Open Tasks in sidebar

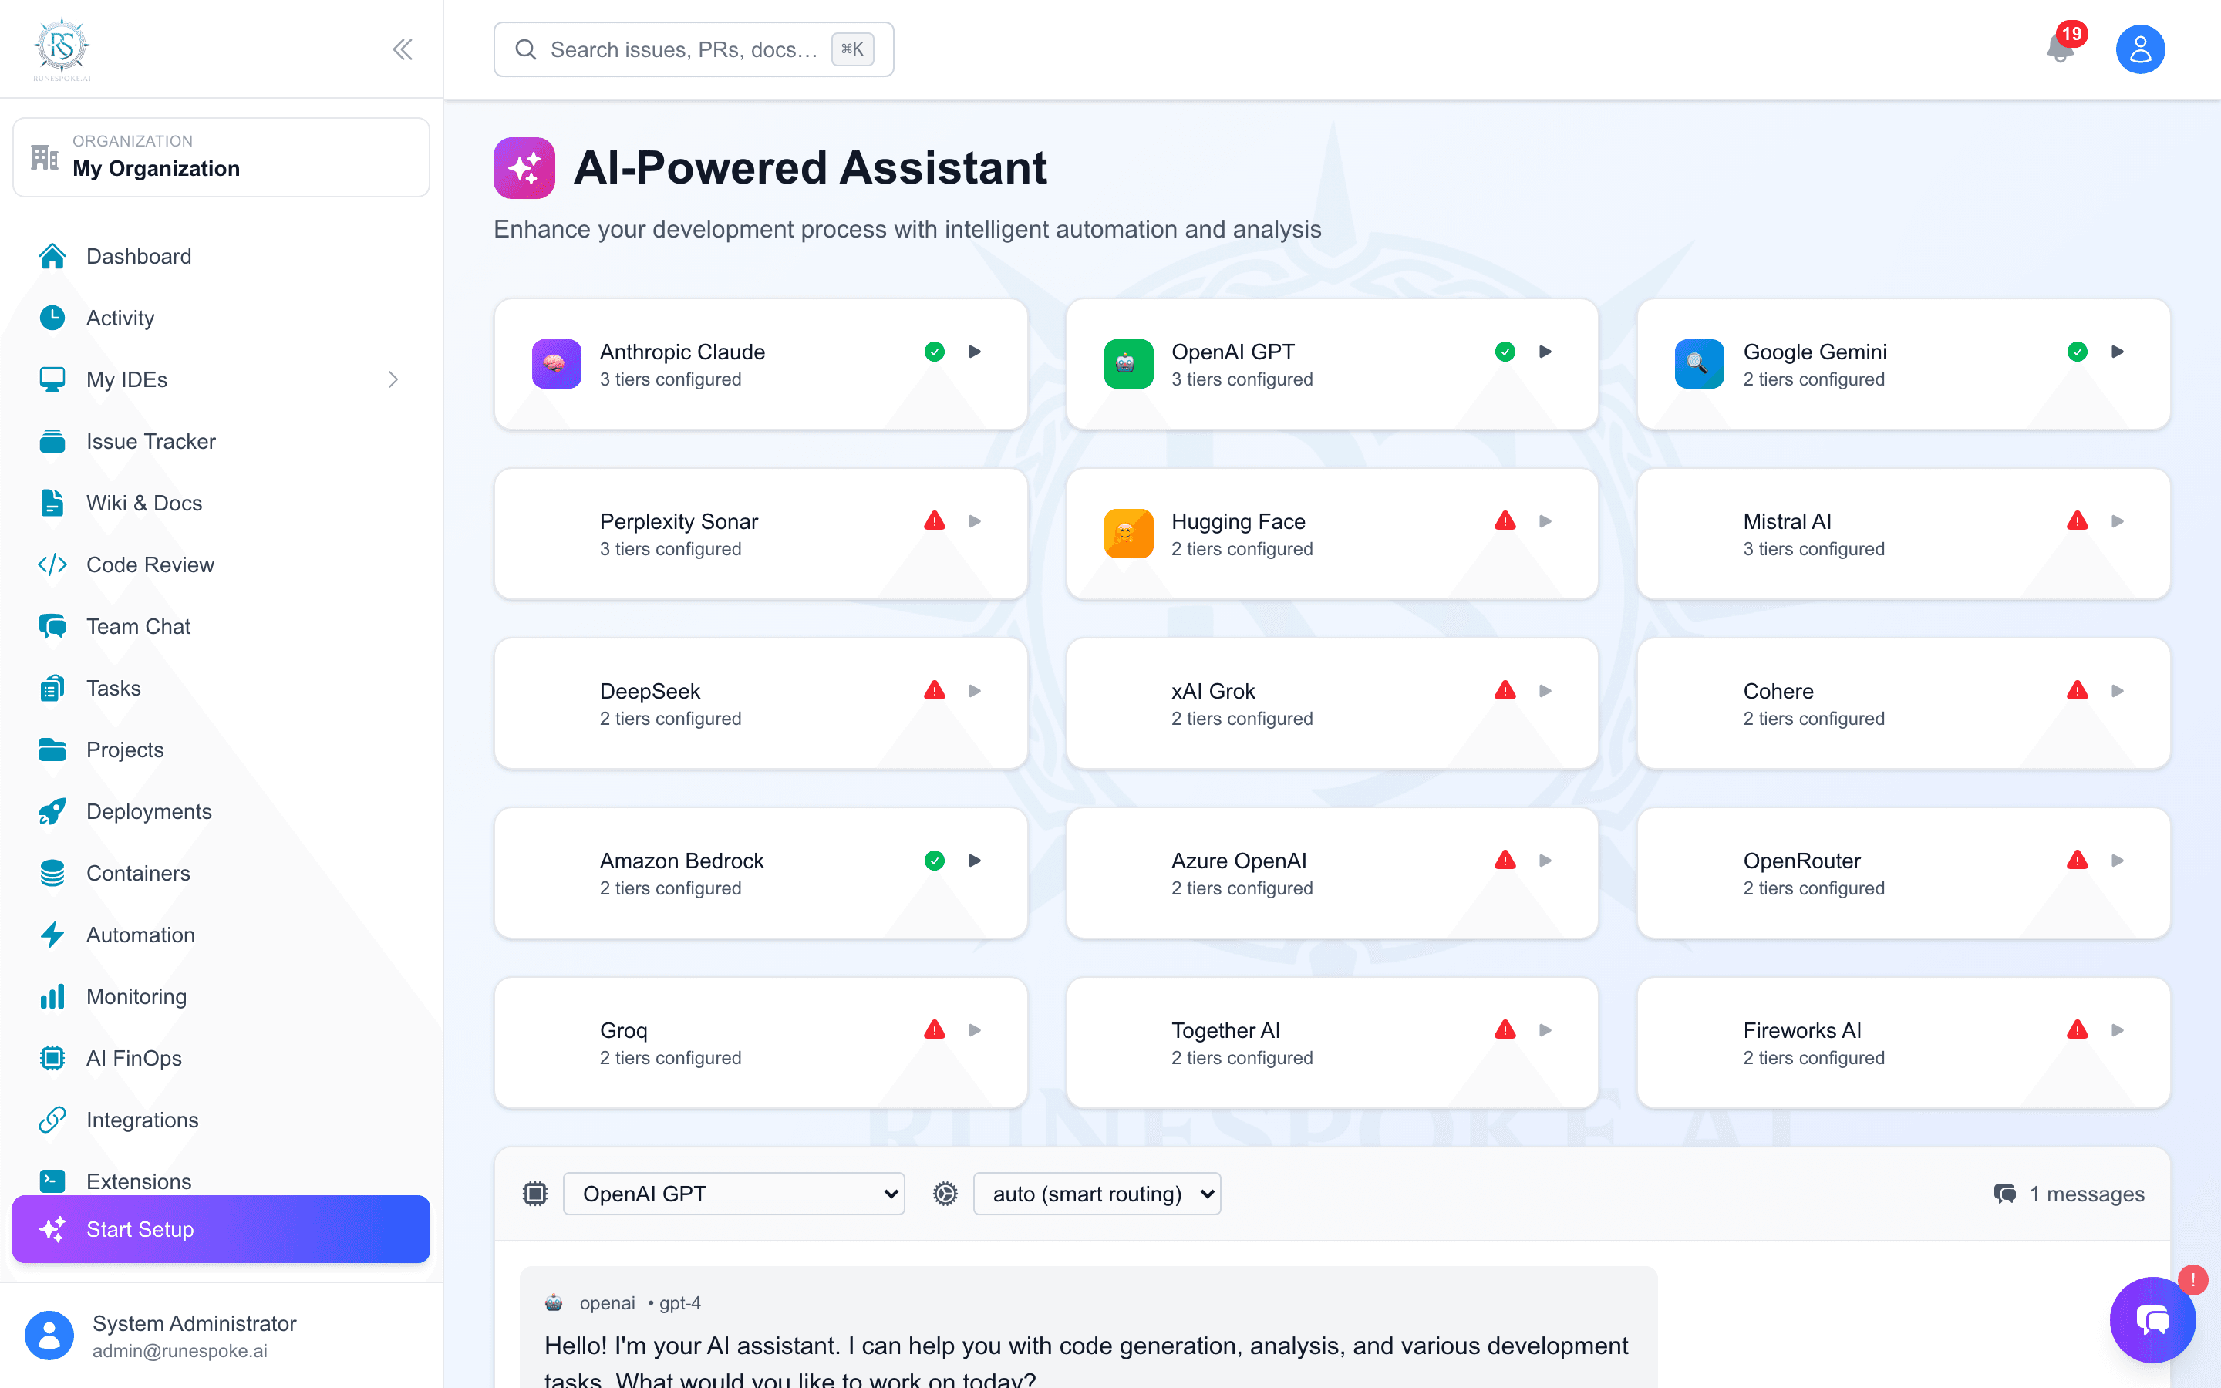[x=221, y=689]
